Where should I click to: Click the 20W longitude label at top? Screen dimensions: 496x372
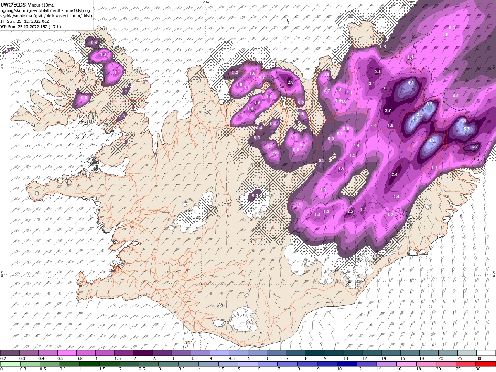coord(206,2)
